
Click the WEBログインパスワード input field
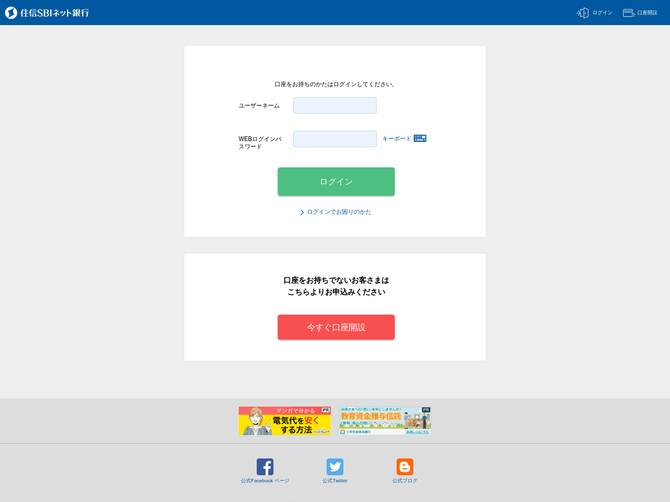point(334,138)
